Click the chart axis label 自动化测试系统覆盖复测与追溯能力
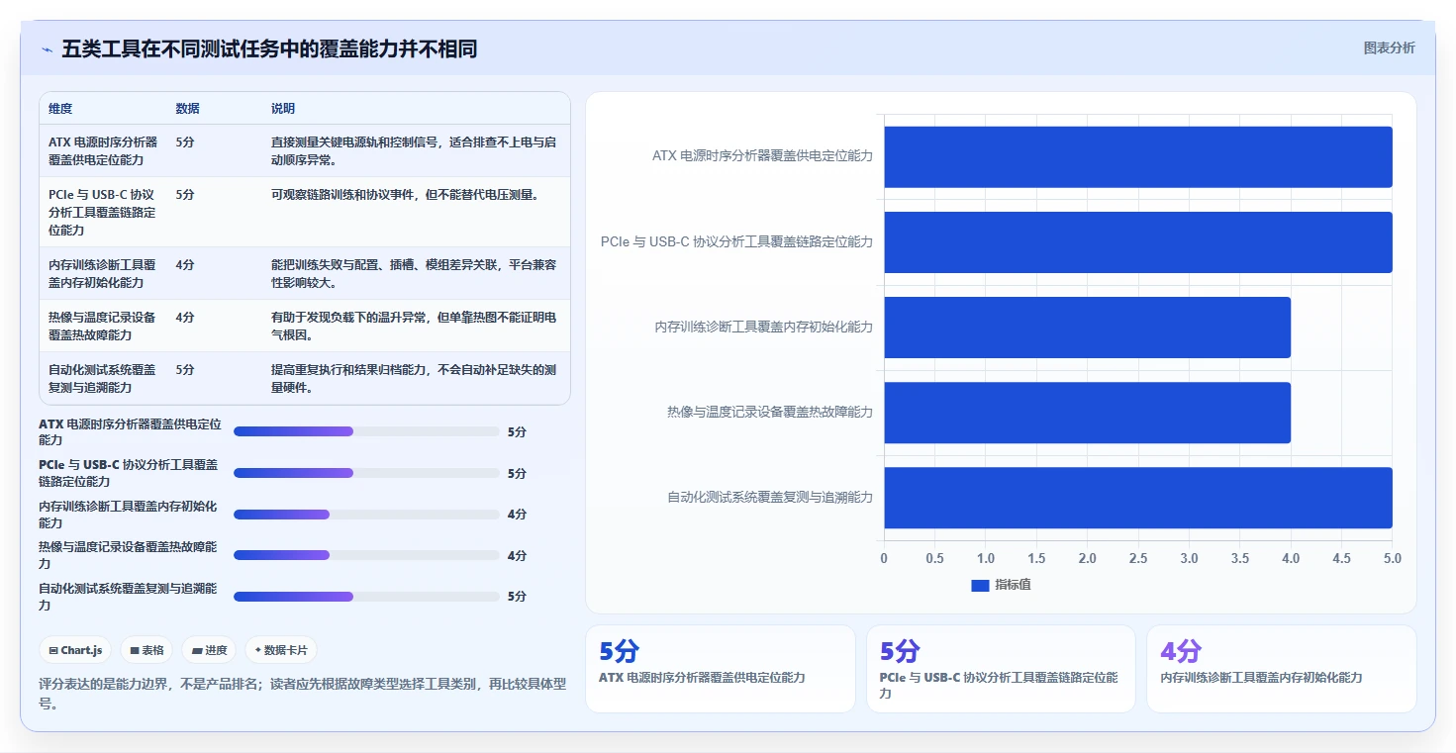The image size is (1456, 753). point(770,497)
